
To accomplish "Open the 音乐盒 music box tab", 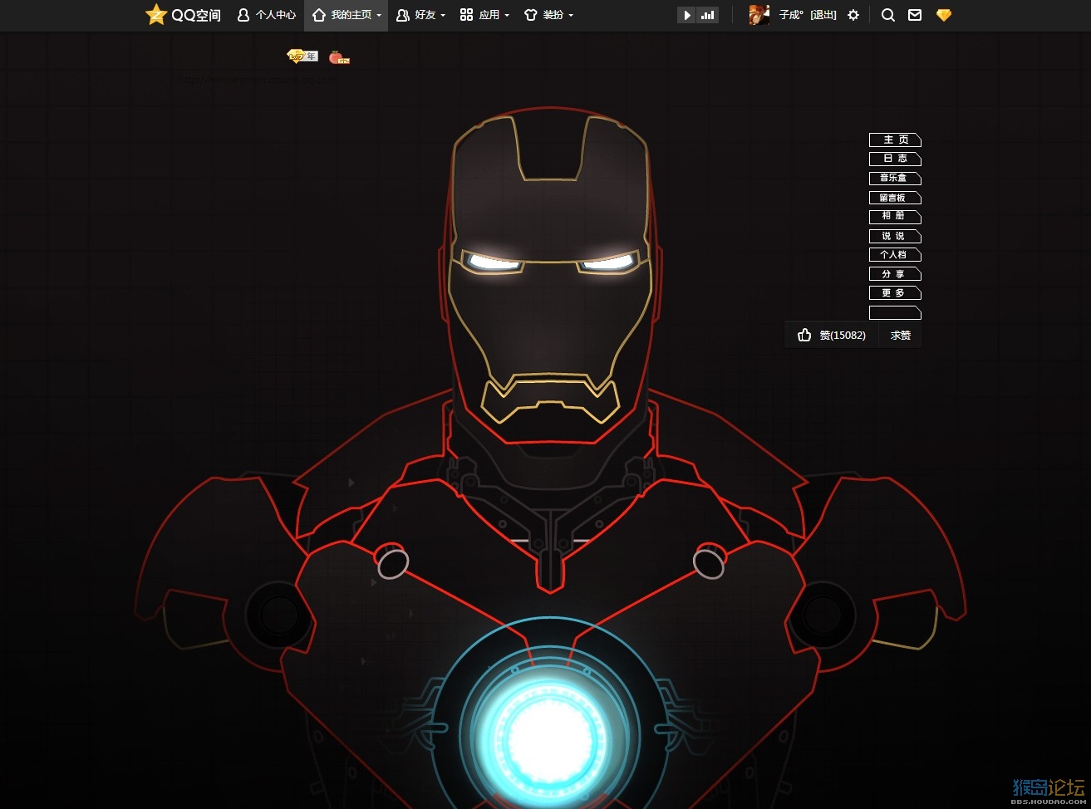I will coord(895,179).
